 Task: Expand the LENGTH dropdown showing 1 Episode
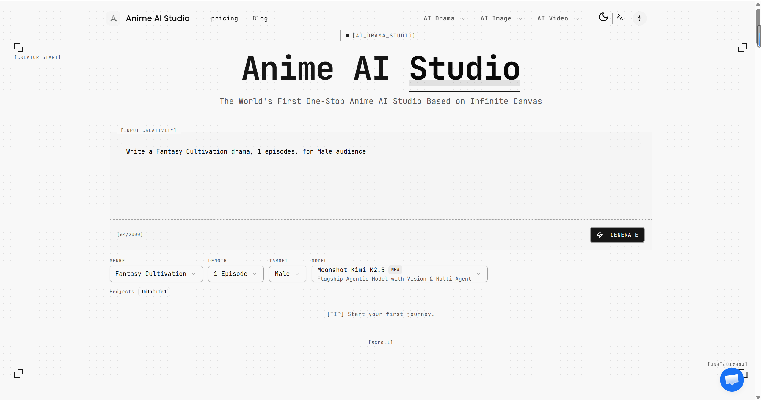click(235, 273)
